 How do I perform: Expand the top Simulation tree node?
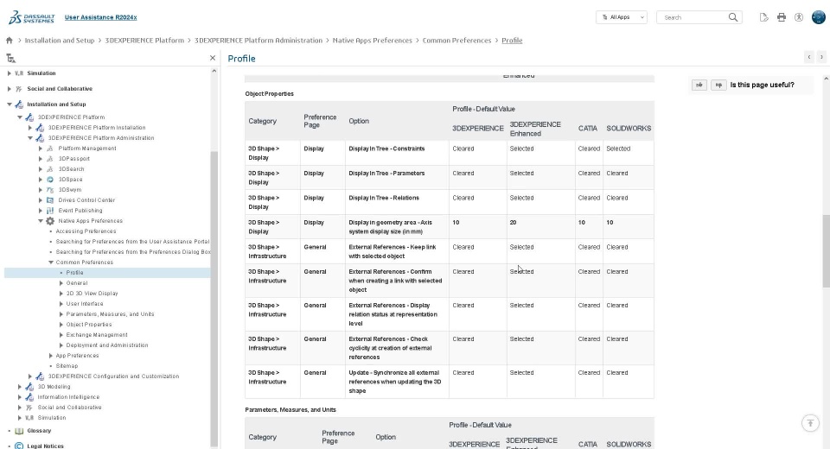[x=9, y=73]
